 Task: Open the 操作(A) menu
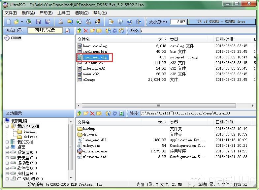[28, 13]
